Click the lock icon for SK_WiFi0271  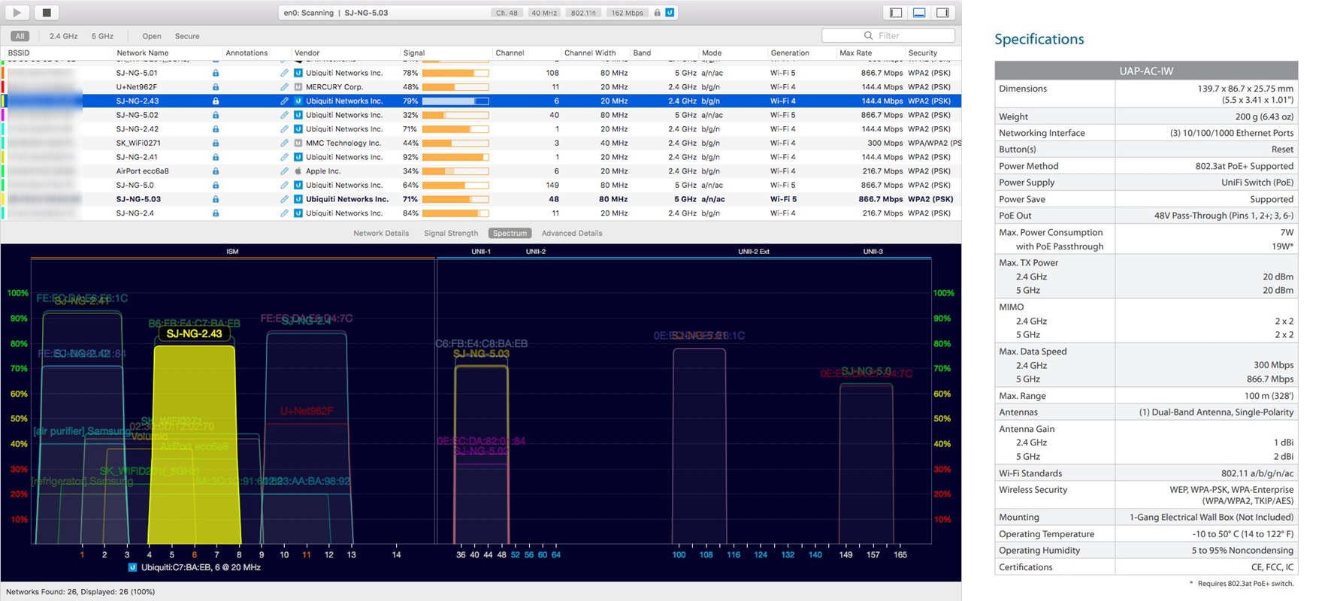click(x=216, y=143)
